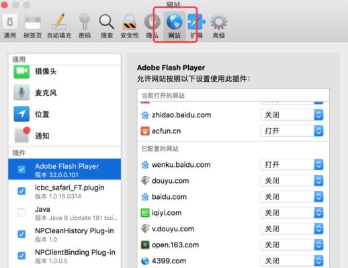Select the Camera (摄像头) sidebar icon
The width and height of the screenshot is (348, 268).
click(21, 71)
